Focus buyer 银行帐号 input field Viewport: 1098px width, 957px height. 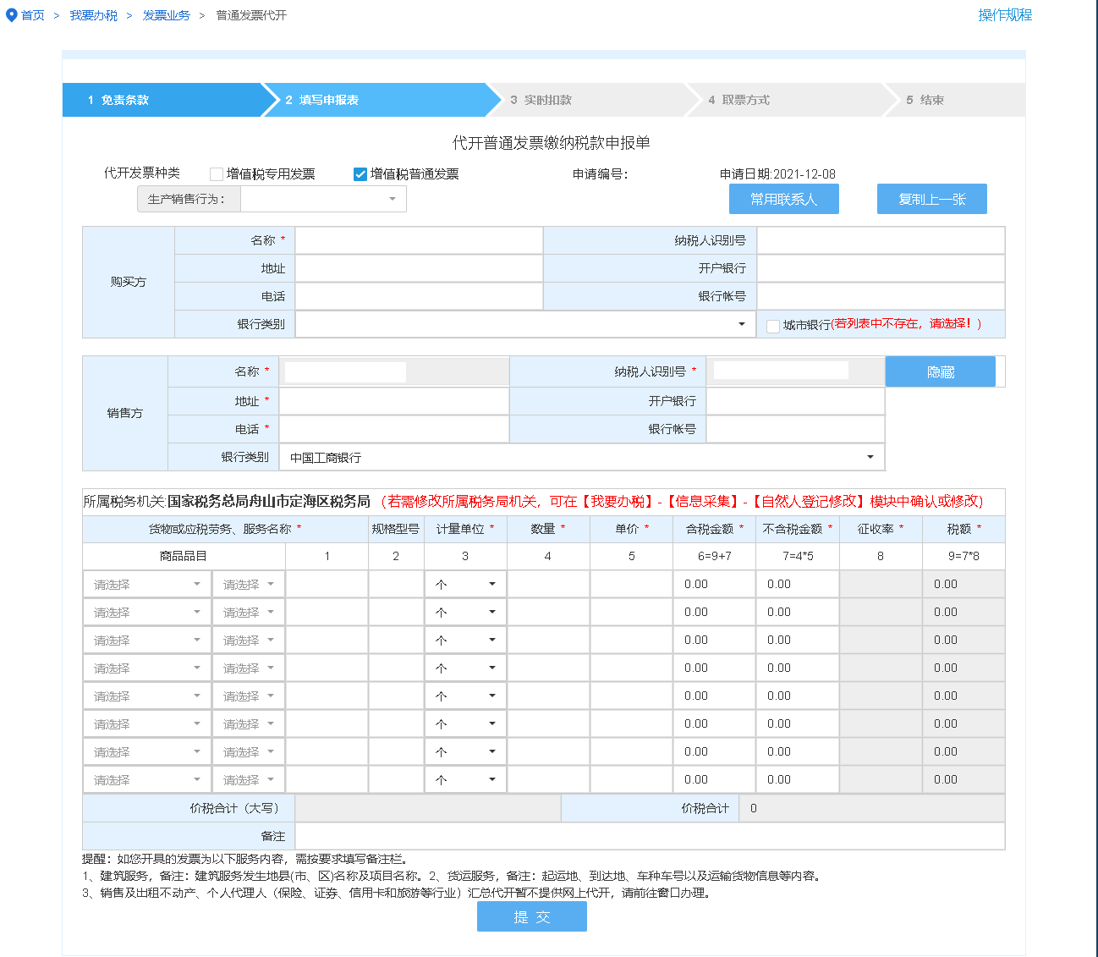881,296
